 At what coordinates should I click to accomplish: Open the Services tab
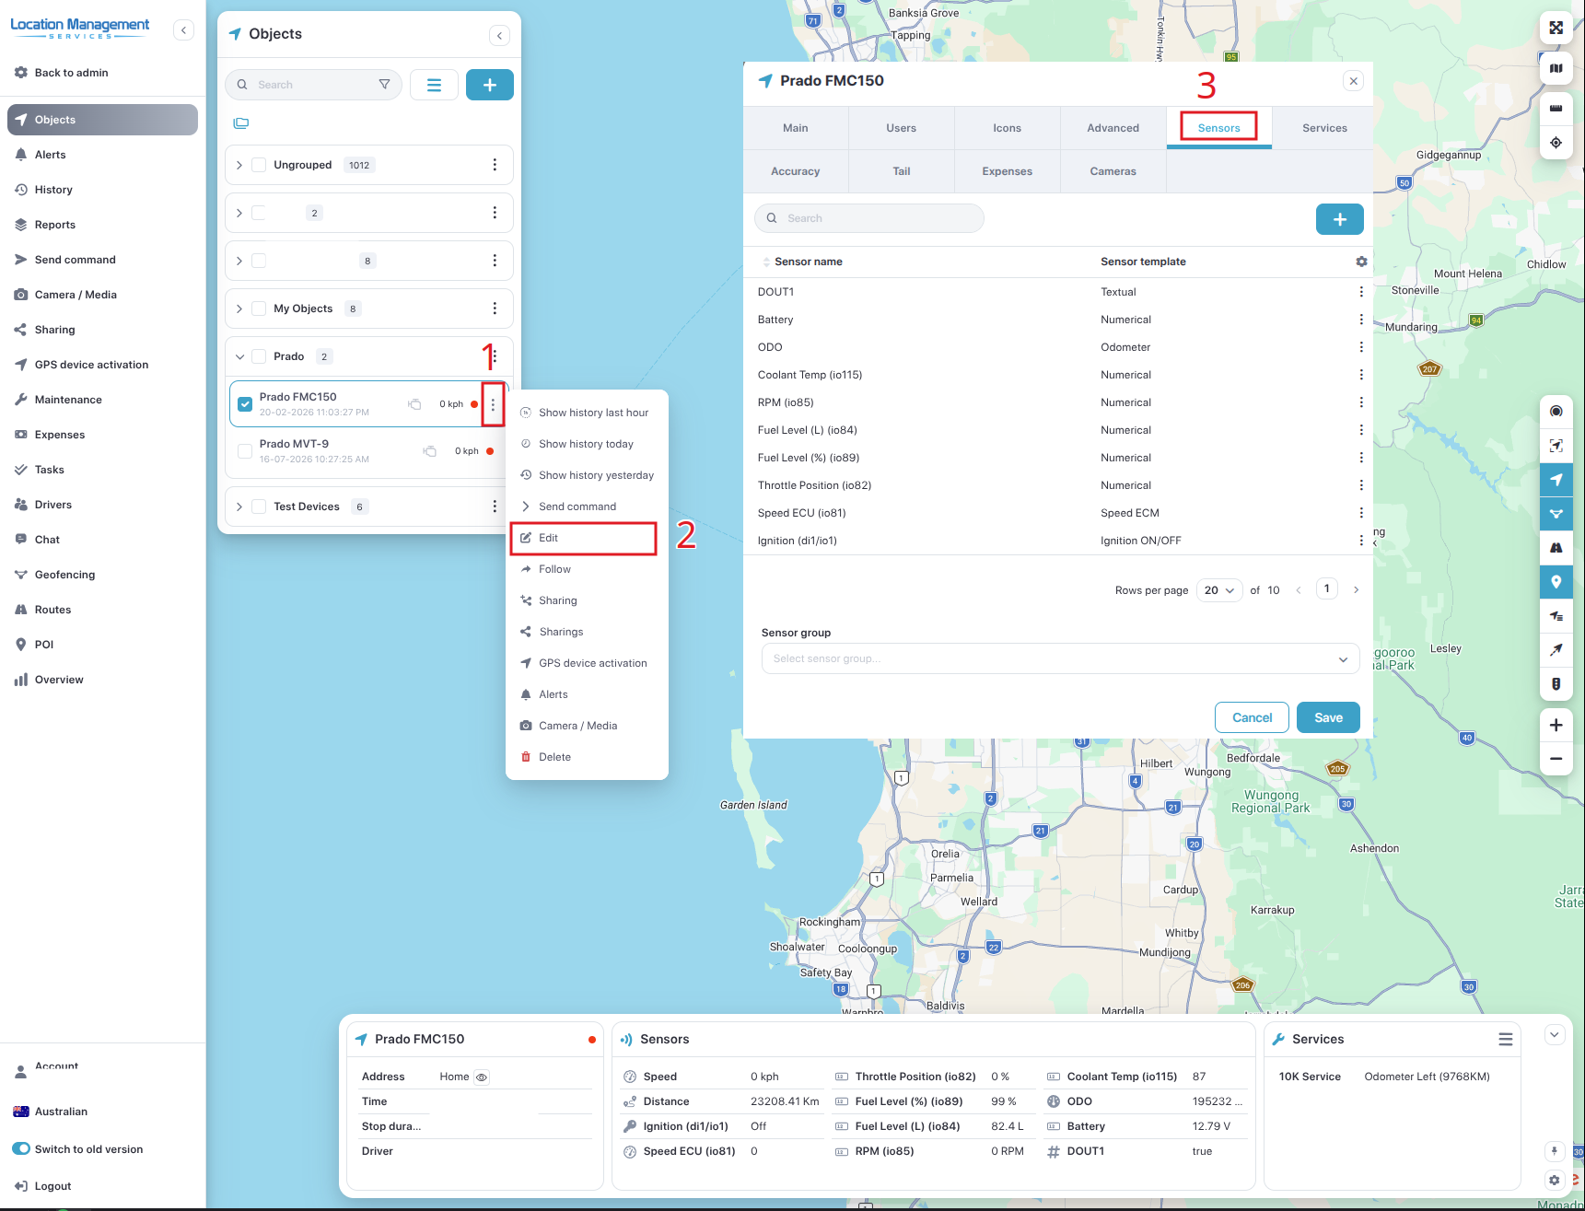coord(1324,128)
